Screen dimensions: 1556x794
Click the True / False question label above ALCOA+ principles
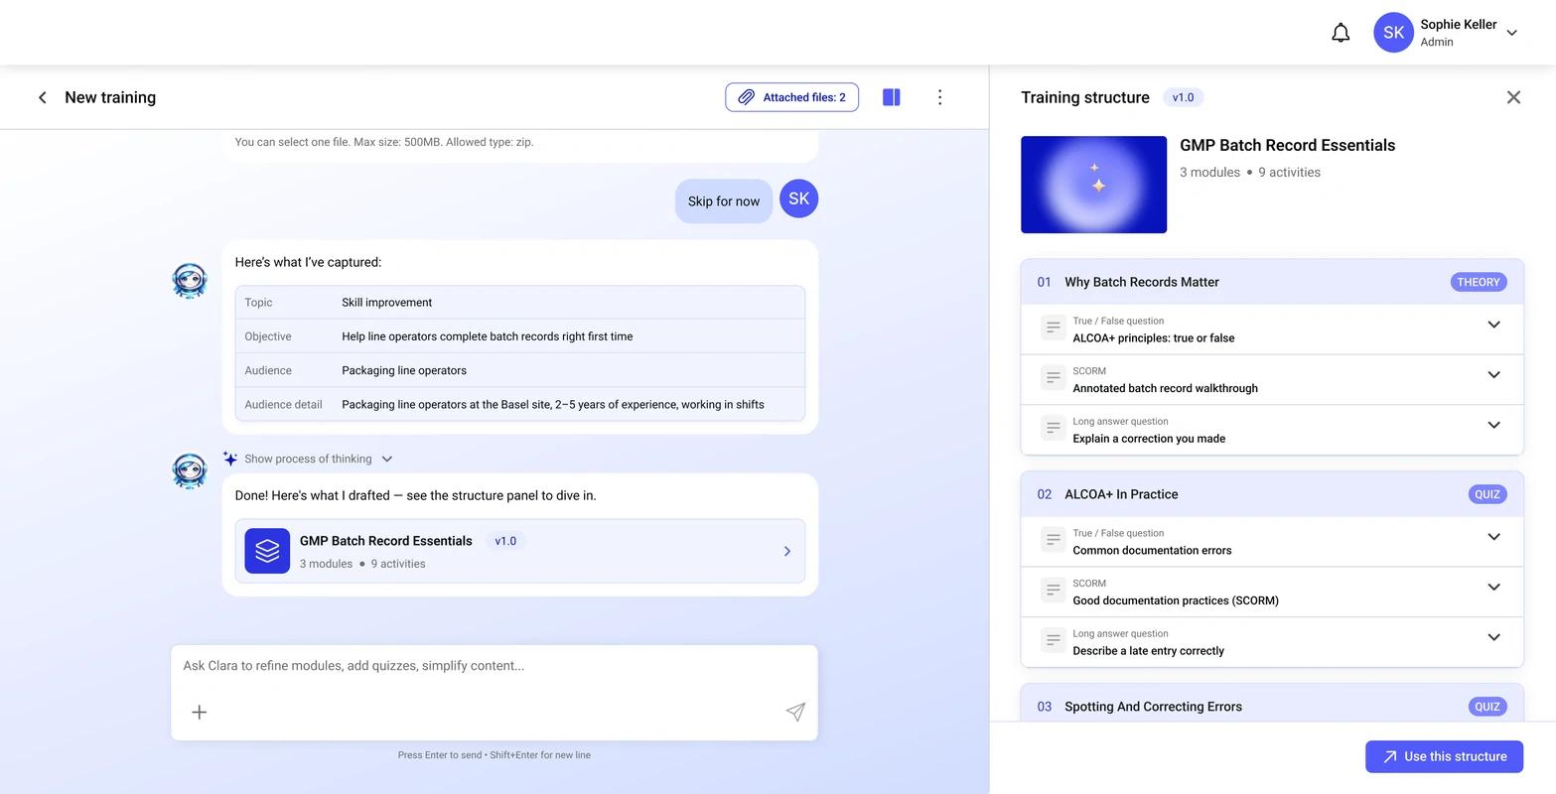point(1118,321)
